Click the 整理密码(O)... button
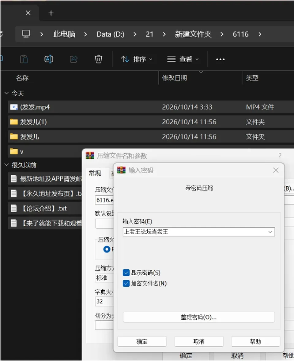The image size is (294, 361). point(199,317)
